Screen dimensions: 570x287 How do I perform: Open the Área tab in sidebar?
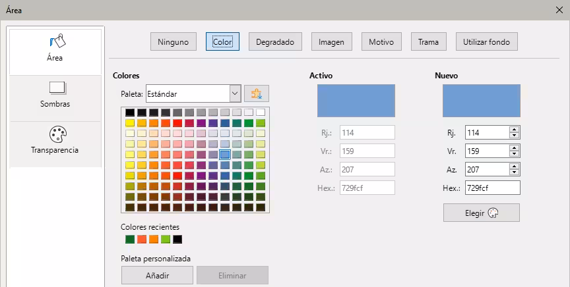click(x=55, y=52)
